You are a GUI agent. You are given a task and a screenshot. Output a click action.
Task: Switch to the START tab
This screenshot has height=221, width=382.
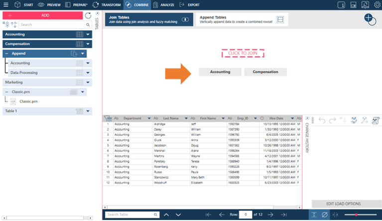23,4
